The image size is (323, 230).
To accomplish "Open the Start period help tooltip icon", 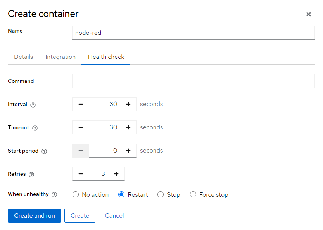I will click(x=44, y=151).
